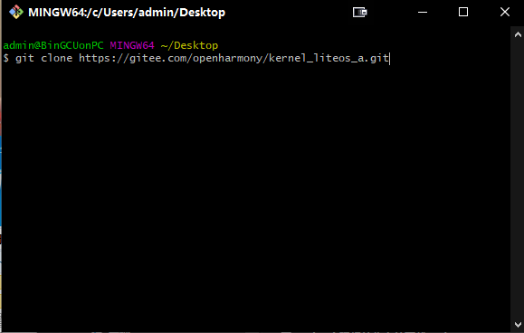Viewport: 524px width, 333px height.
Task: Click the admin@BinGCUonPC prompt text
Action: (53, 45)
